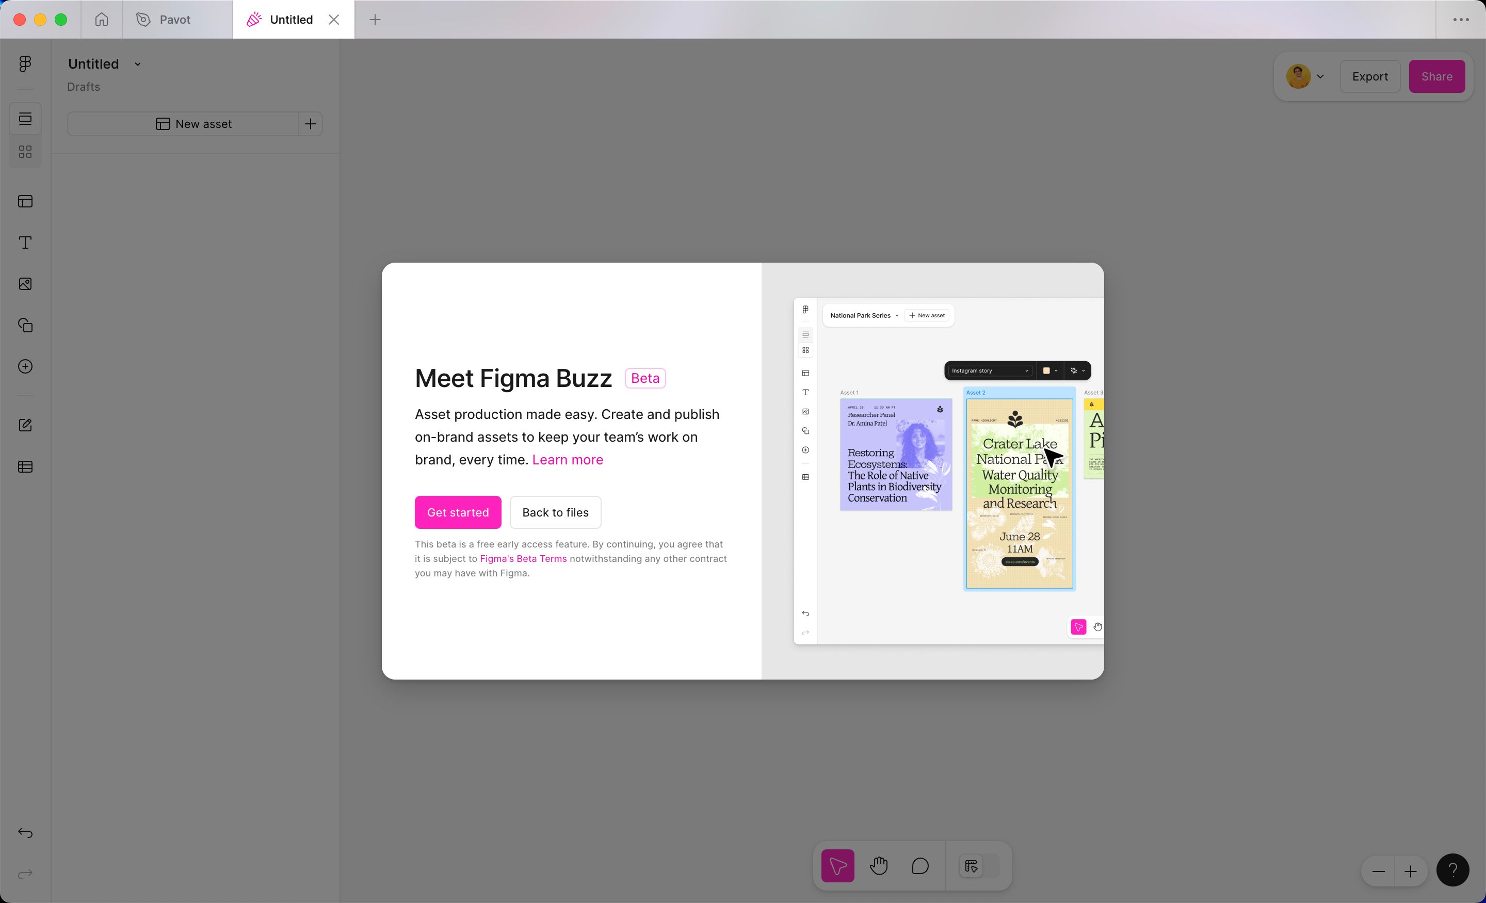Switch to grid view icon
This screenshot has height=903, width=1486.
point(25,151)
